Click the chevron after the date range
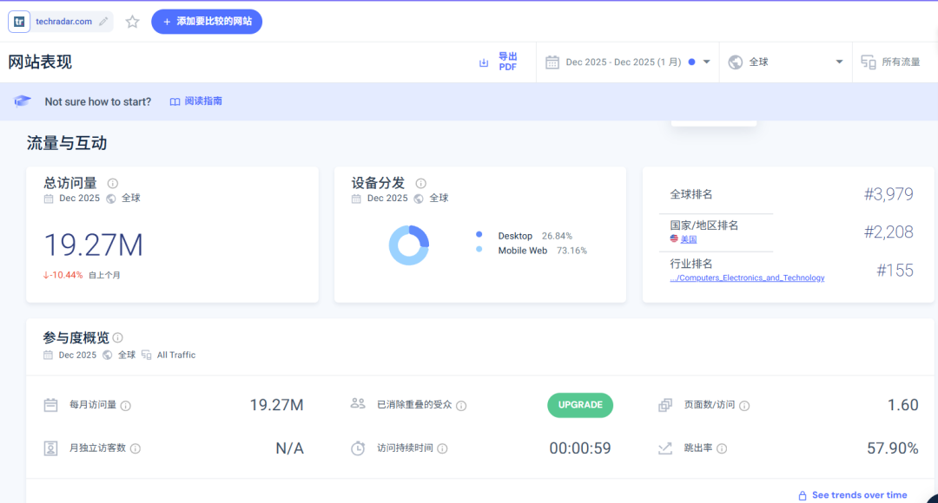This screenshot has height=503, width=938. (x=707, y=62)
